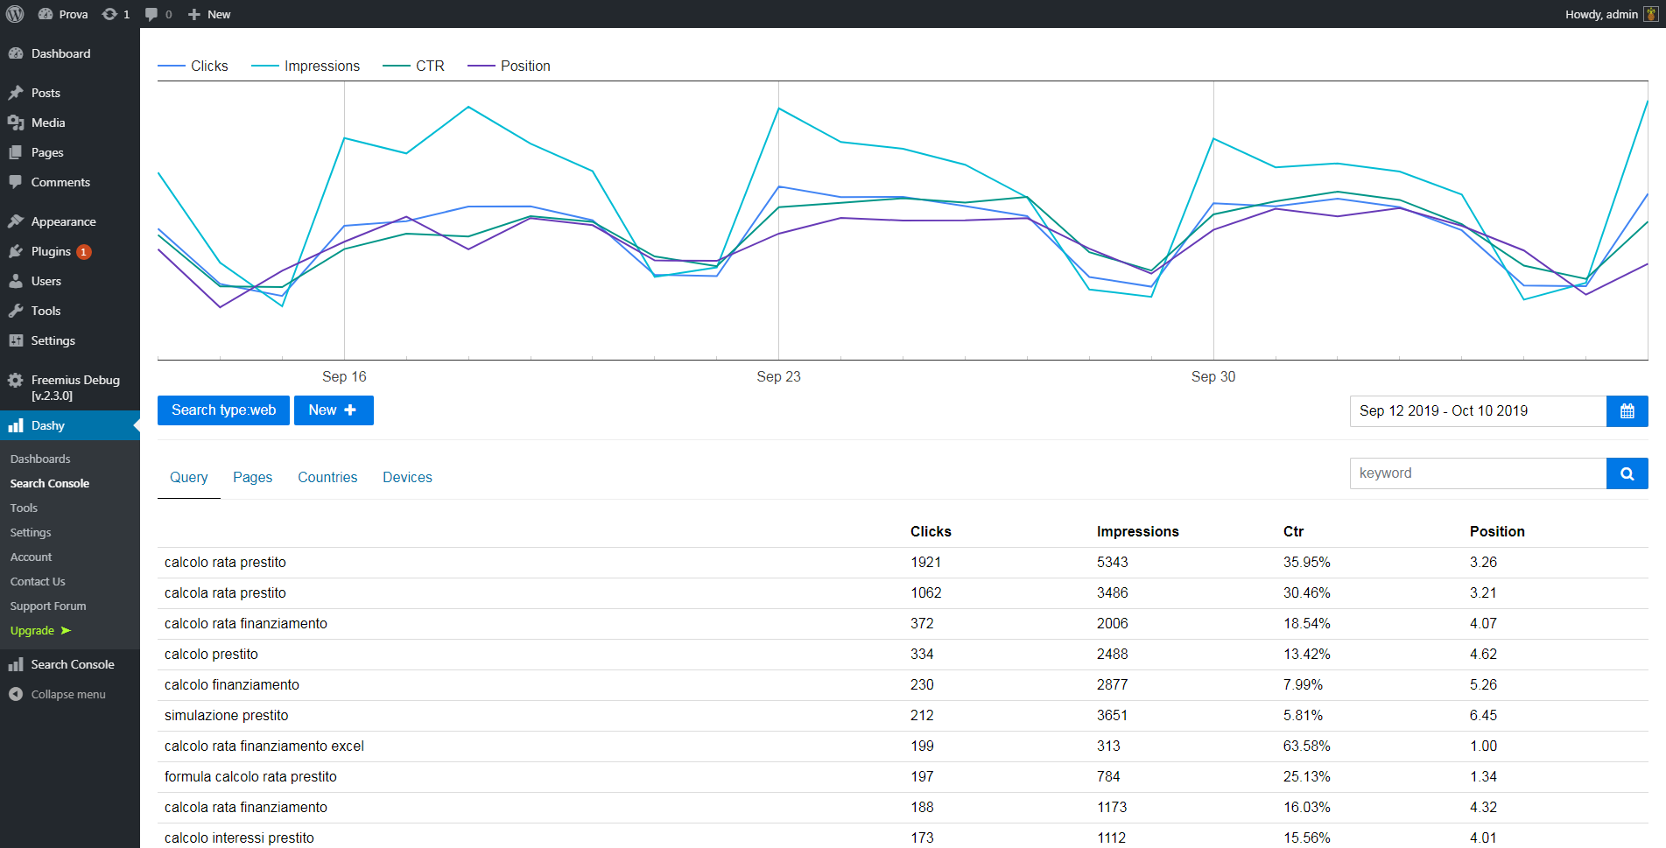Open the Sep 12 2019 date range field

pyautogui.click(x=1478, y=411)
